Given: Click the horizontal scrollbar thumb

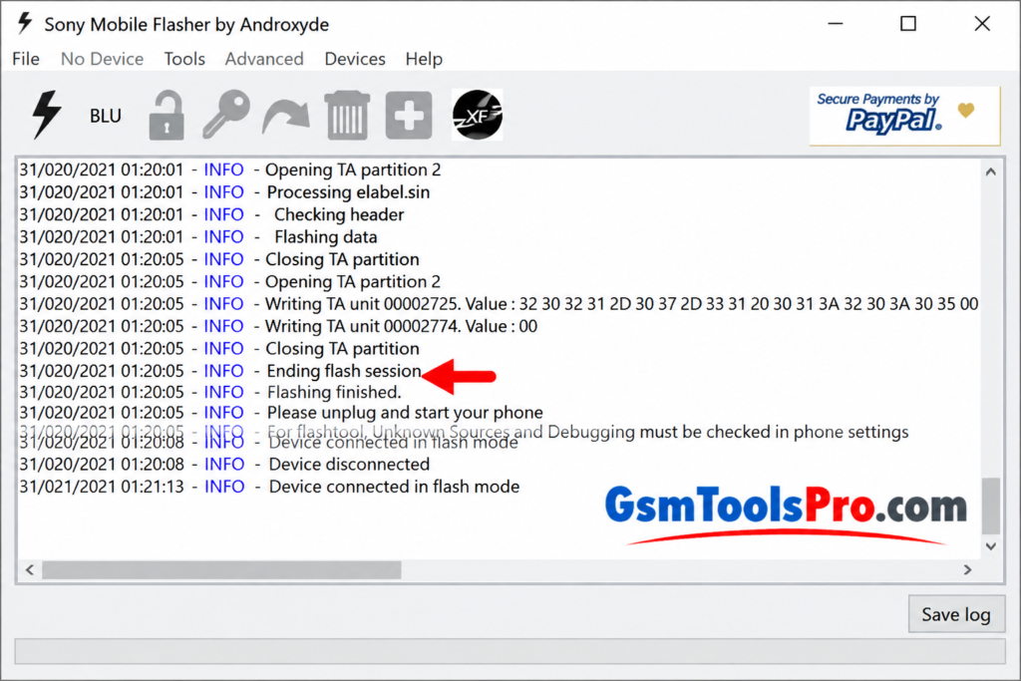Looking at the screenshot, I should tap(221, 569).
